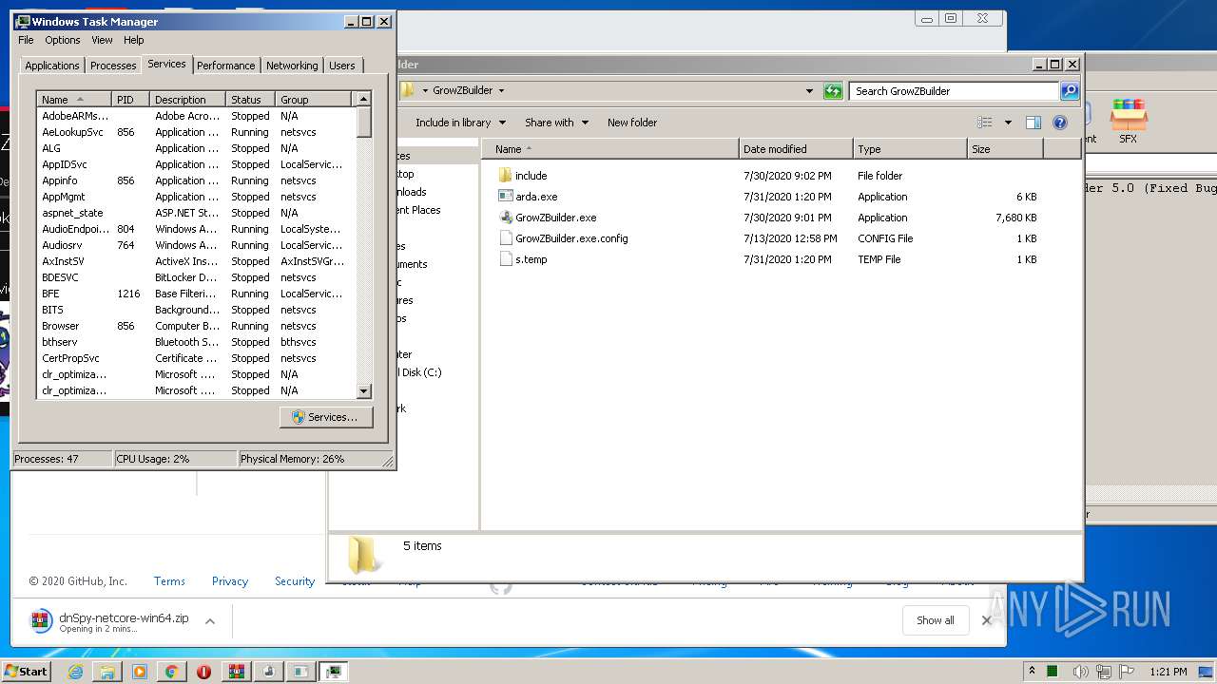Toggle the preview pane icon in Explorer
The height and width of the screenshot is (684, 1217).
pos(1033,123)
